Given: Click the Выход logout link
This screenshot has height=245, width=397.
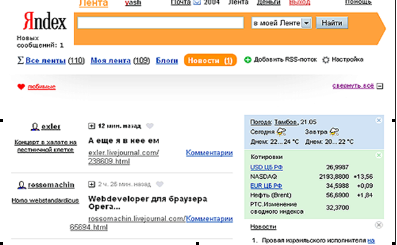Looking at the screenshot, I should 300,3.
